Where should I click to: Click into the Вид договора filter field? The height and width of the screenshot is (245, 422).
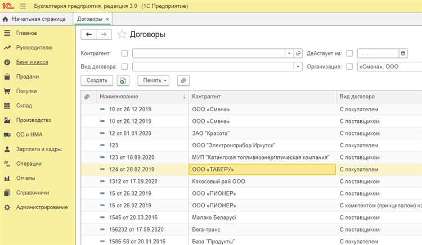pyautogui.click(x=213, y=67)
